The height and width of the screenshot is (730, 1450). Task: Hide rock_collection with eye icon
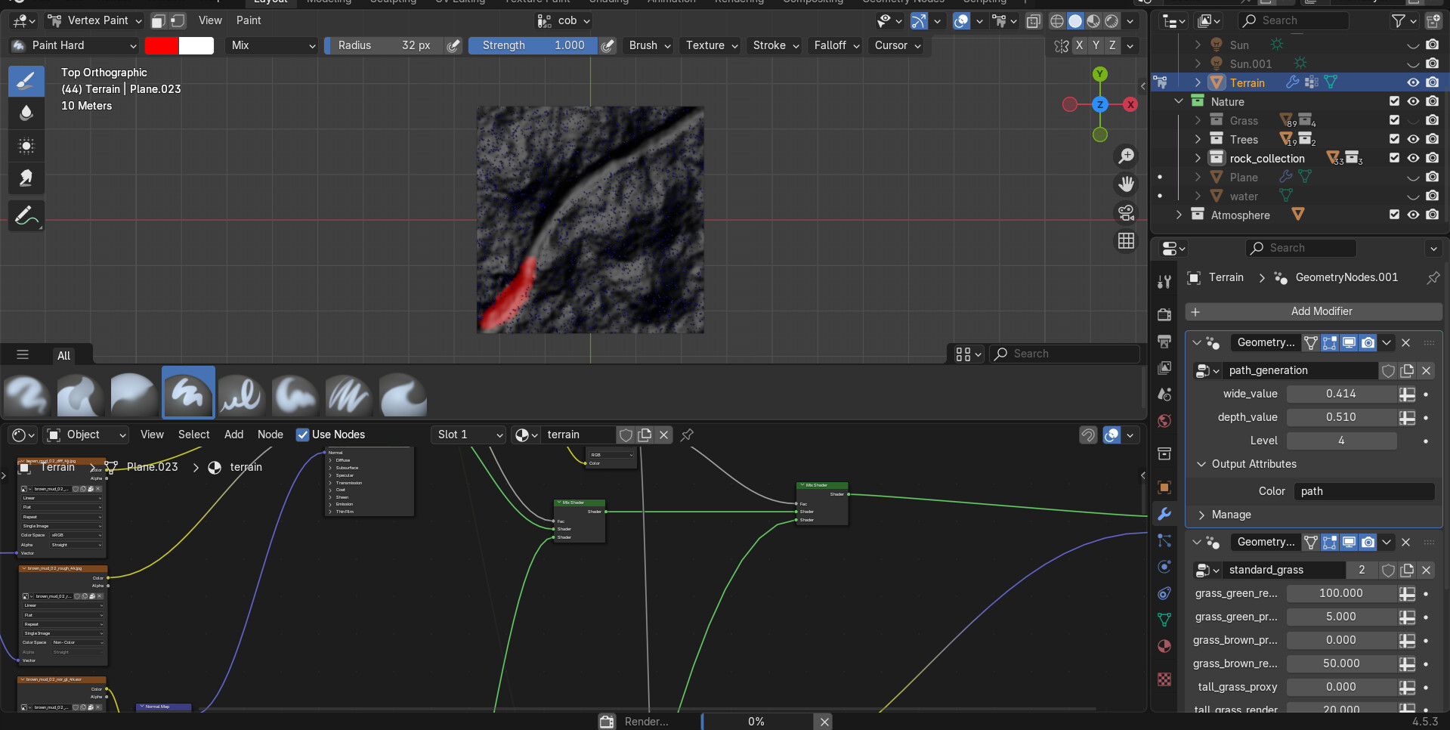click(1413, 158)
